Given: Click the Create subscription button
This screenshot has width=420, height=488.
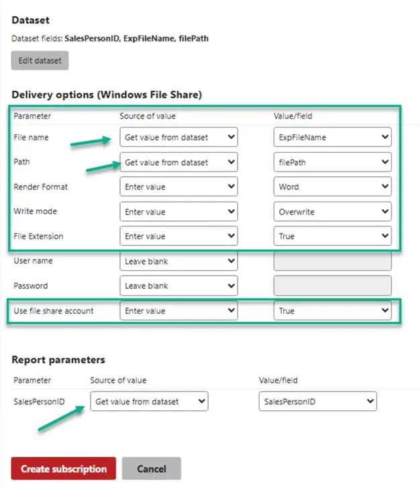Looking at the screenshot, I should [x=64, y=469].
